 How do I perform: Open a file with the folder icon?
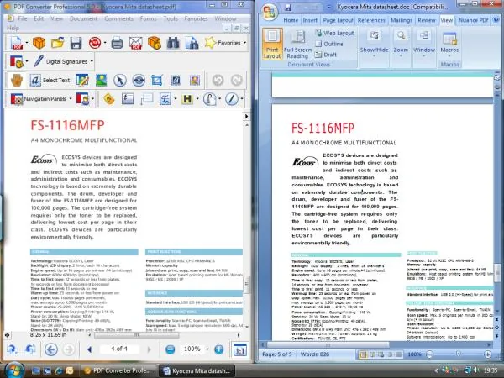tap(57, 43)
